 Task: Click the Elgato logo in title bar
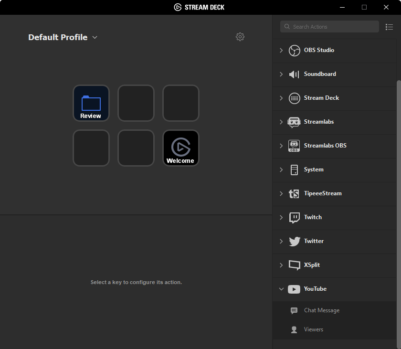click(x=178, y=7)
